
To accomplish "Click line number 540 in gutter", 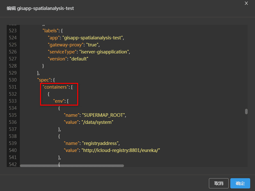I will point(13,150).
